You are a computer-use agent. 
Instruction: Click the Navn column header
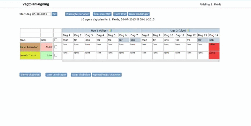click(30, 40)
